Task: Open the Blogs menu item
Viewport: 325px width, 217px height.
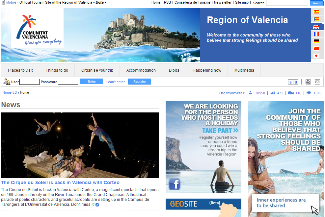Action: coord(174,70)
